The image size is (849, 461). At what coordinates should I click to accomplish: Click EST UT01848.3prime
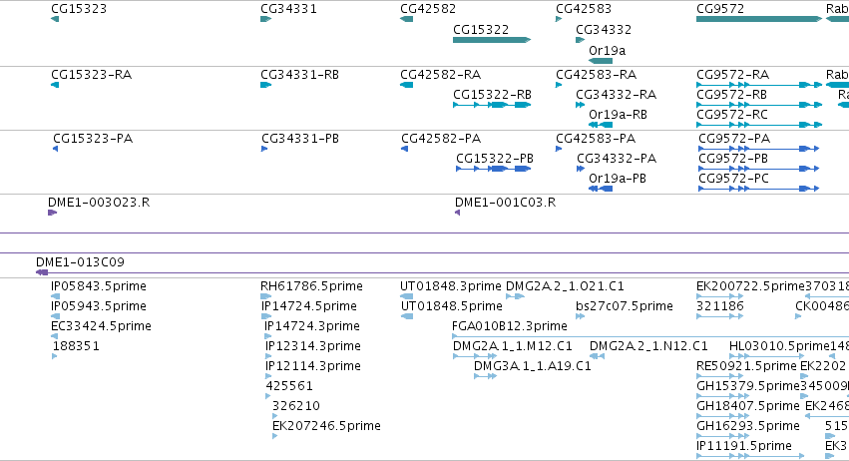point(451,286)
